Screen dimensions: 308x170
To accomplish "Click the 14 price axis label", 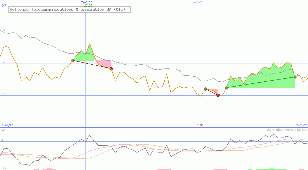I will pos(3,63).
